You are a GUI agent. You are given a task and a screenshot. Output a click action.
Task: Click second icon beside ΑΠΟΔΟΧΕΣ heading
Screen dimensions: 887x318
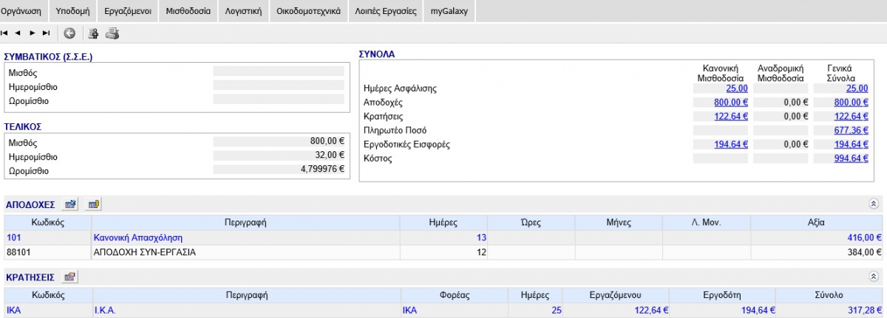(95, 204)
